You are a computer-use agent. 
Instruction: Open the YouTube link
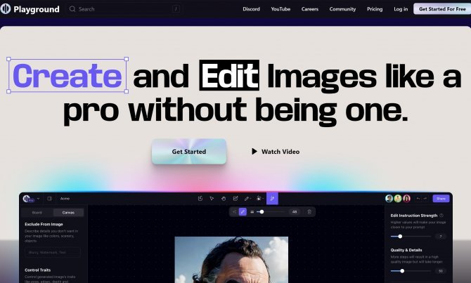pyautogui.click(x=280, y=9)
